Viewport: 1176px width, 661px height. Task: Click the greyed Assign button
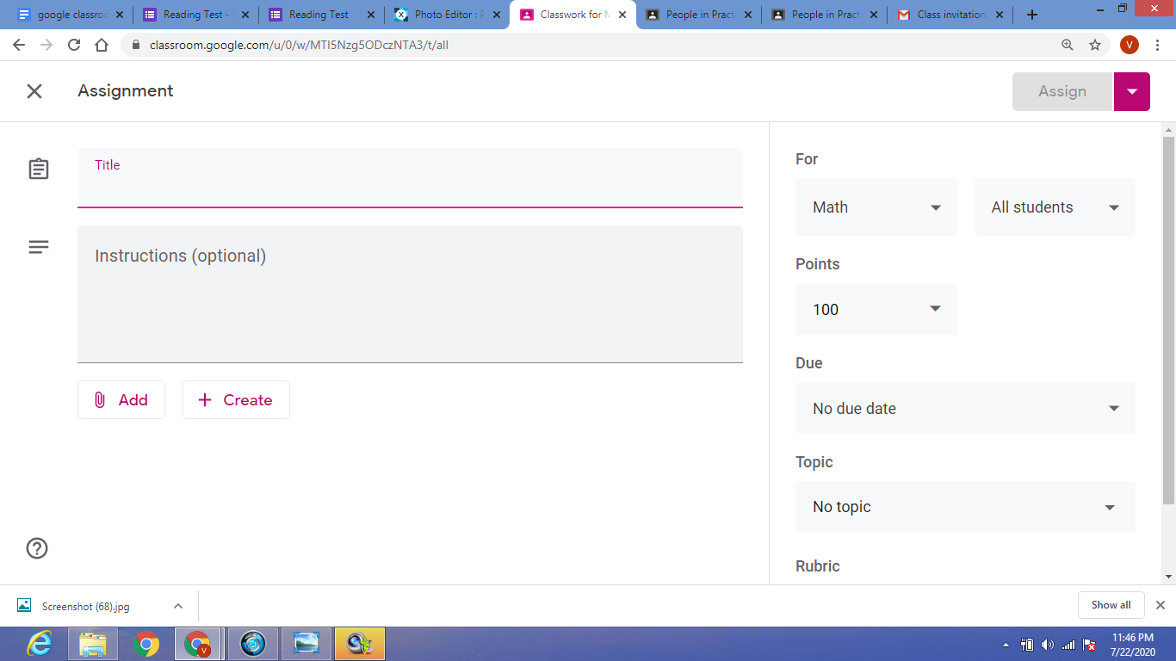[1062, 91]
